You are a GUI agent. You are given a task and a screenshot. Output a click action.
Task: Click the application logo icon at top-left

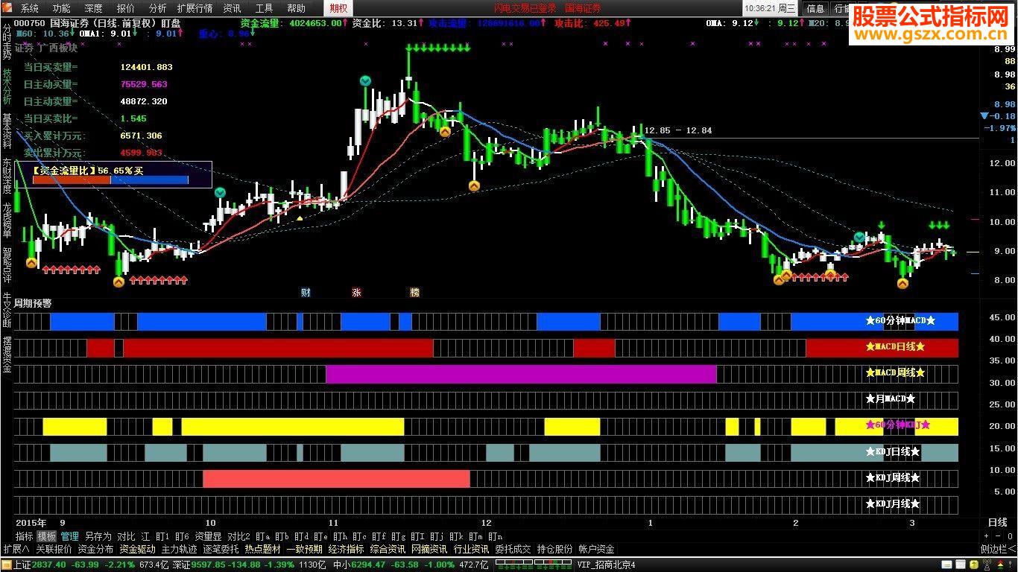(x=8, y=8)
